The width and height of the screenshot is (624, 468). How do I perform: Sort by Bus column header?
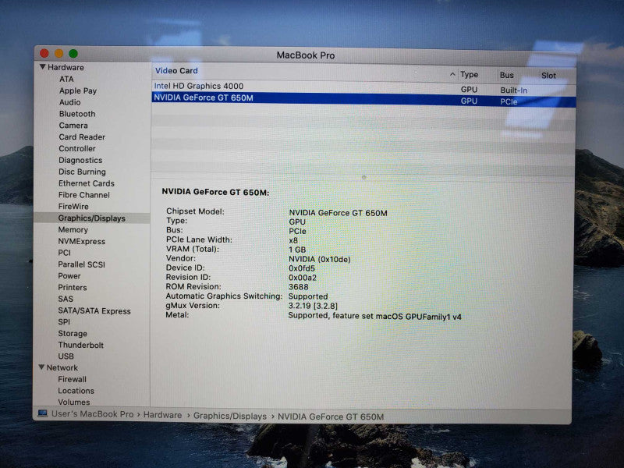[506, 75]
